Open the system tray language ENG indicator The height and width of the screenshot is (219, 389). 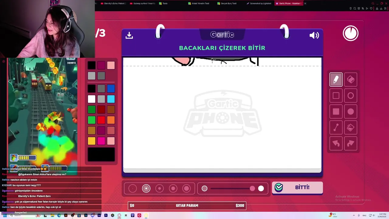click(364, 215)
